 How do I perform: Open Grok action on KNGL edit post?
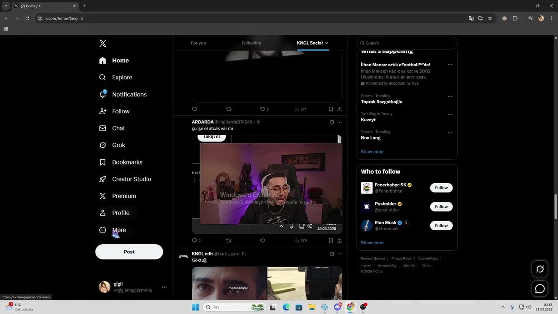pos(332,254)
